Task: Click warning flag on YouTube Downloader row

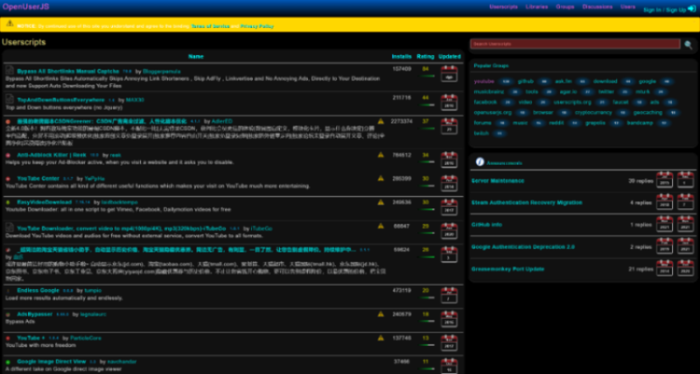Action: click(x=381, y=226)
